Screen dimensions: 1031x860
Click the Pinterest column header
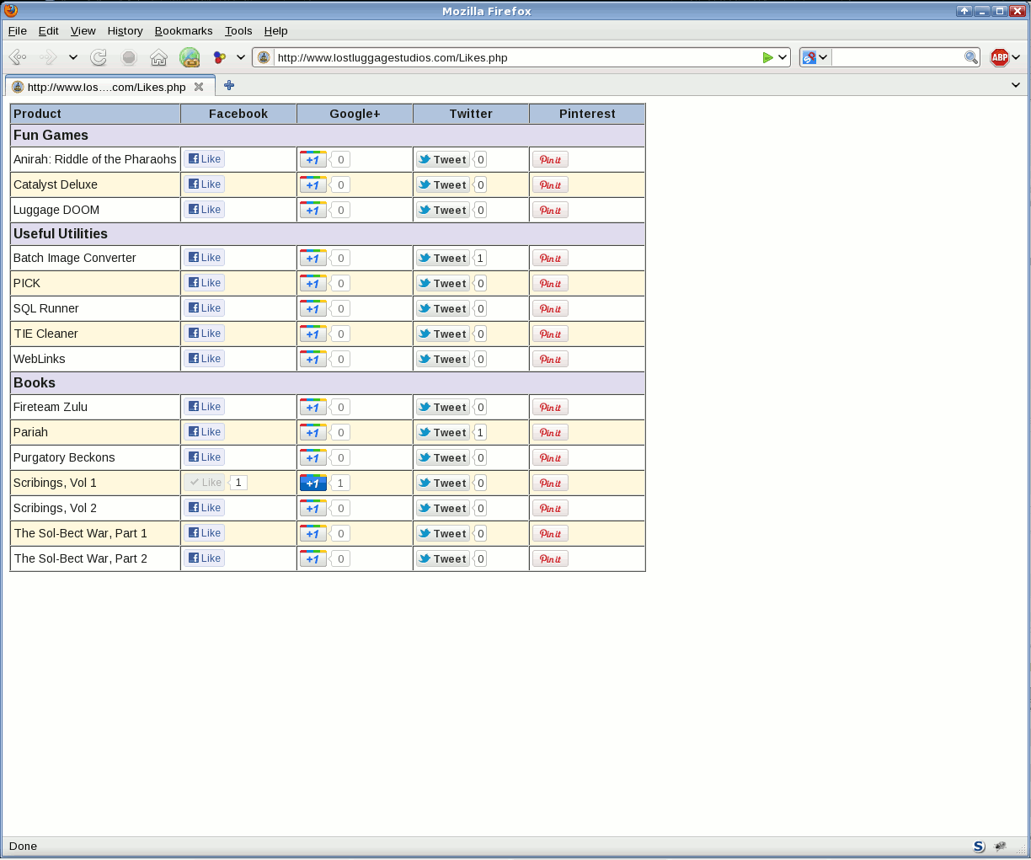coord(587,114)
